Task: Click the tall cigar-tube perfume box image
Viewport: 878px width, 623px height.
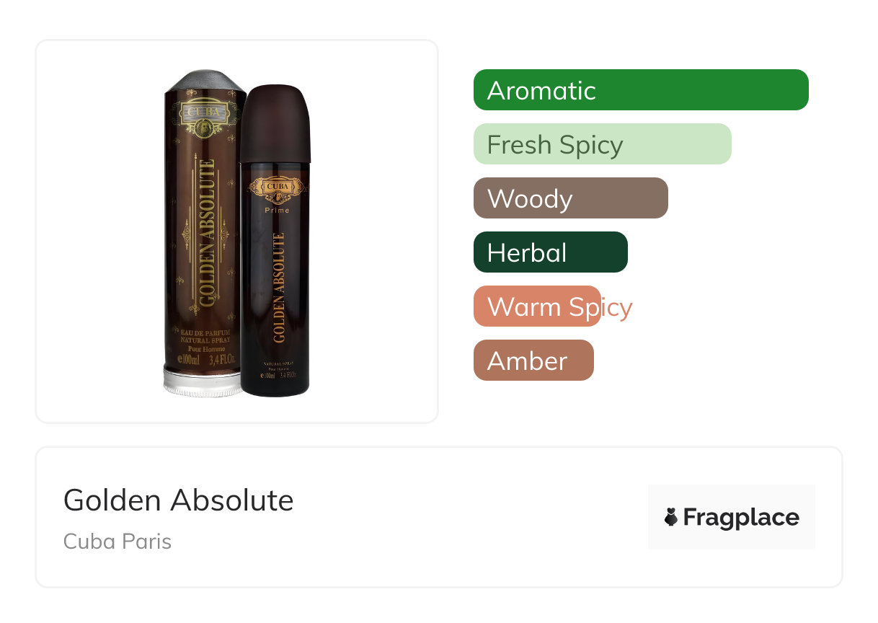Action: tap(205, 233)
